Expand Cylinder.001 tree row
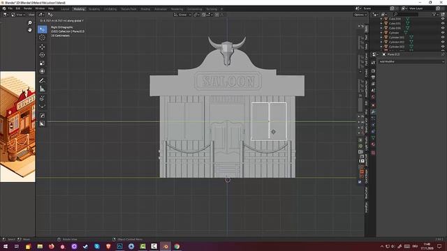The height and width of the screenshot is (251, 447). click(381, 37)
